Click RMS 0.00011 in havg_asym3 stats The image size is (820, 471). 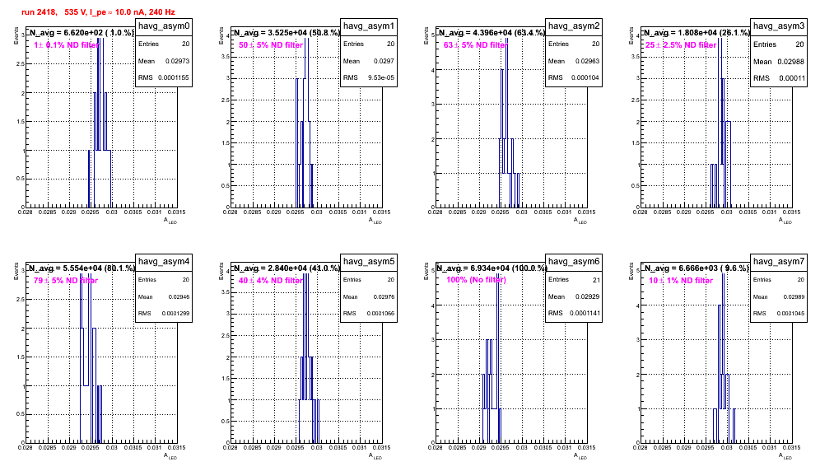[779, 78]
